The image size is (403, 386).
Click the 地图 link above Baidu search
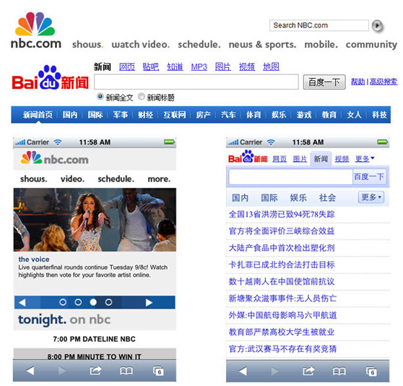click(271, 67)
